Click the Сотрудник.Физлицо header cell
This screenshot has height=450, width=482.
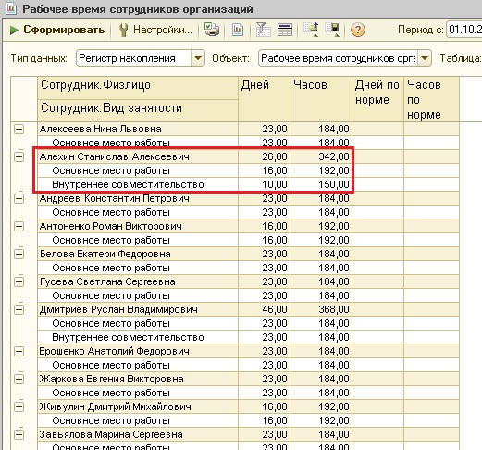click(x=138, y=88)
